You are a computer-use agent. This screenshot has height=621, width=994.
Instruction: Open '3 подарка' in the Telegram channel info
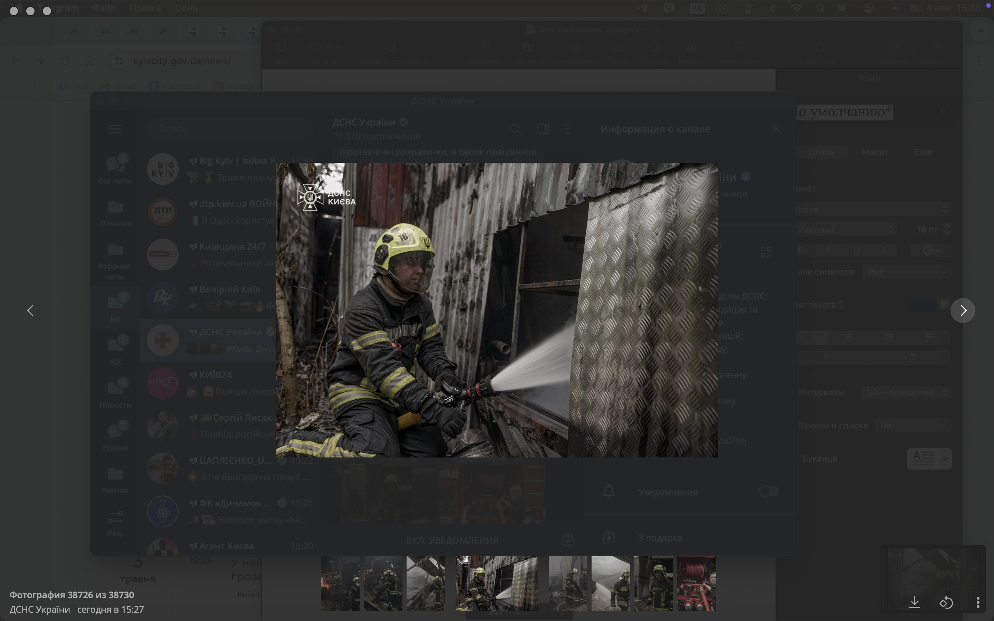click(x=660, y=538)
